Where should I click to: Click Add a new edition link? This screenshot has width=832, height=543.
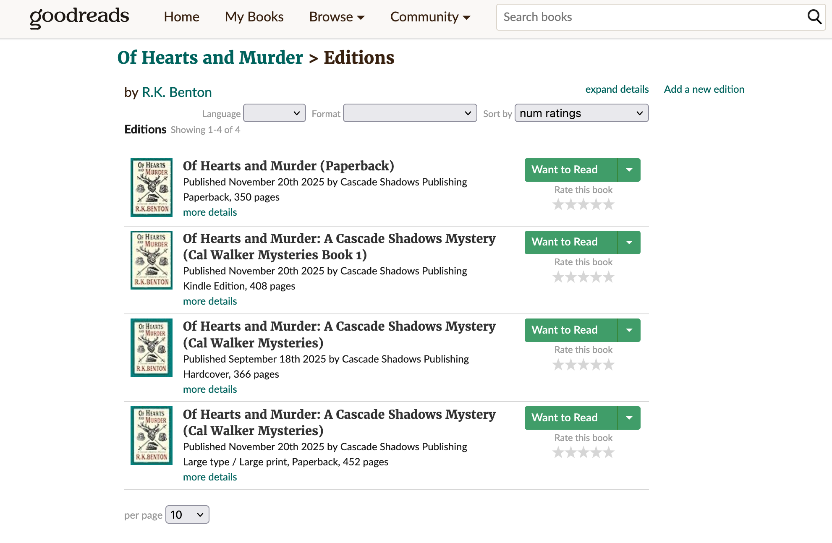coord(704,89)
